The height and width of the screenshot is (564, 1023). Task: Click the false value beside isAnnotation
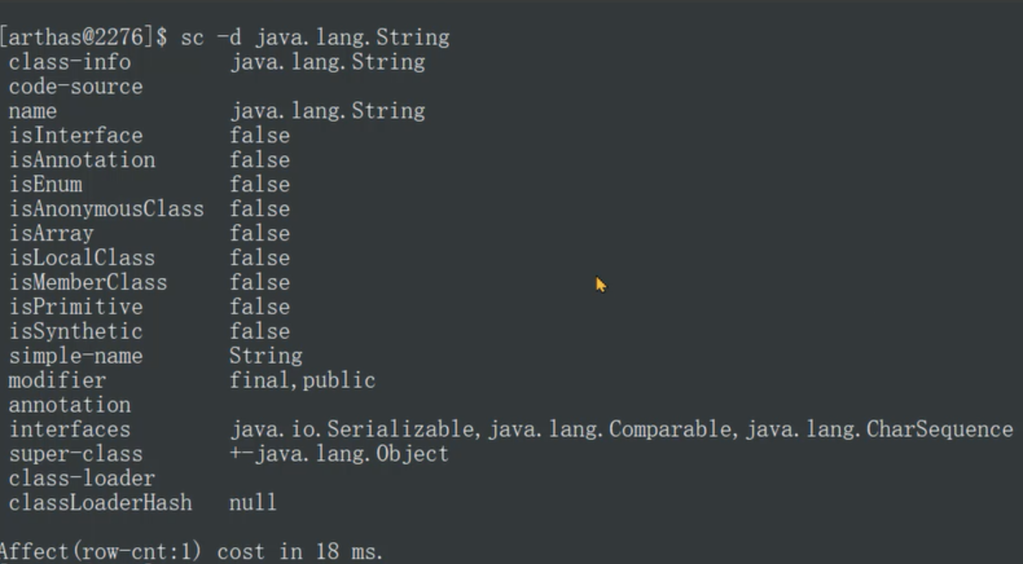point(260,160)
